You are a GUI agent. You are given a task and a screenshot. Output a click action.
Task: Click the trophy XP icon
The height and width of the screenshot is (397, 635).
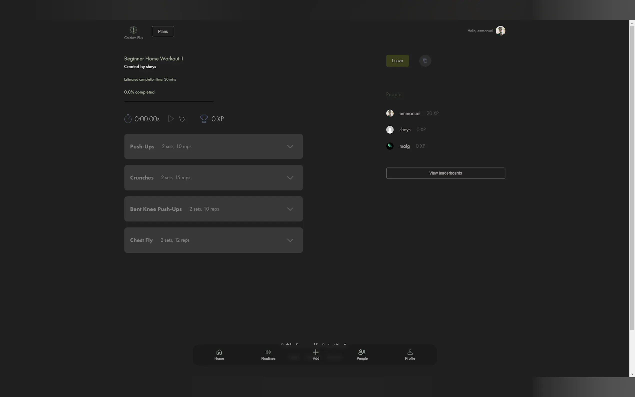(204, 119)
